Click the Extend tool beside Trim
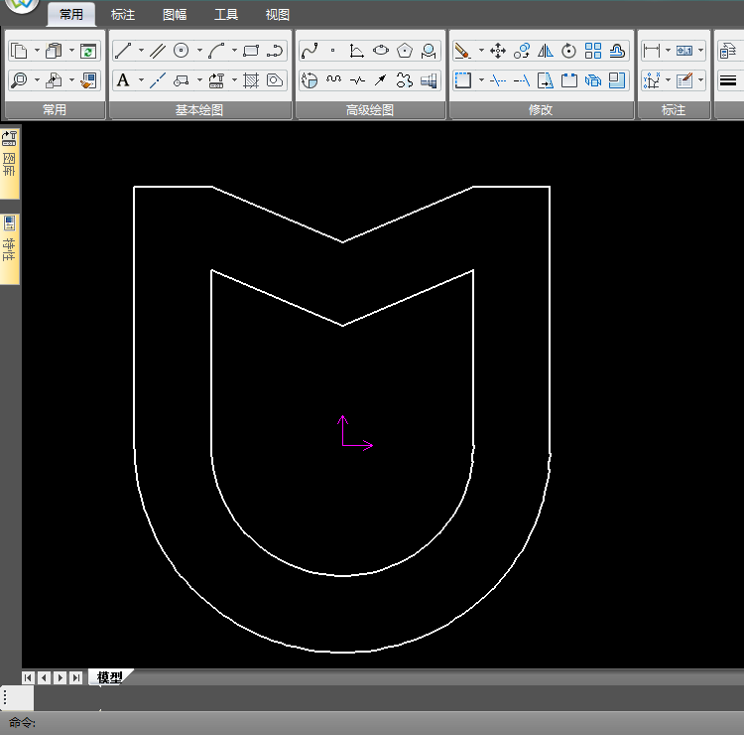744x735 pixels. (x=522, y=80)
